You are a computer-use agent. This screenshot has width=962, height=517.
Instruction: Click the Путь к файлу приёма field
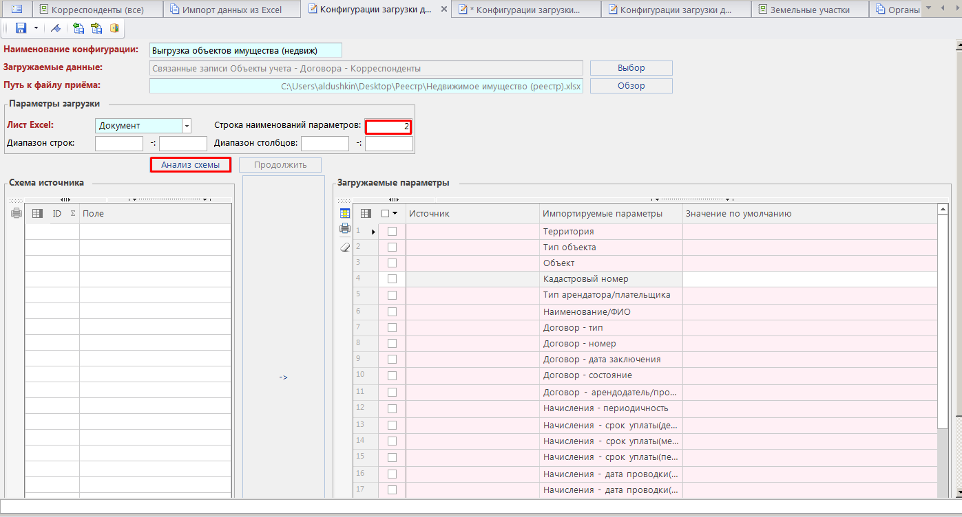pyautogui.click(x=366, y=86)
